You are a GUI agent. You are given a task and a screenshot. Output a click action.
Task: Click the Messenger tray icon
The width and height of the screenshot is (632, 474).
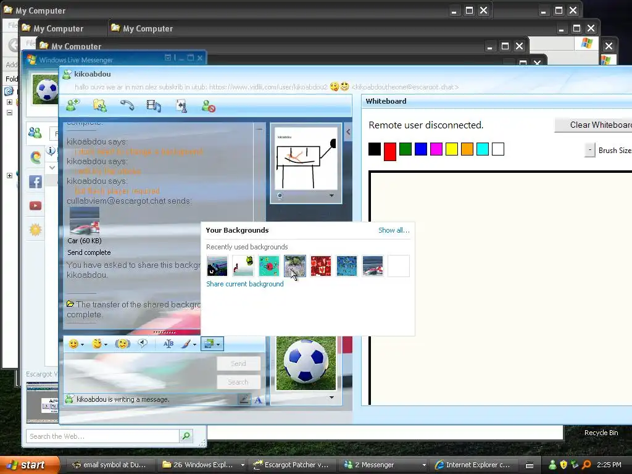coord(552,465)
